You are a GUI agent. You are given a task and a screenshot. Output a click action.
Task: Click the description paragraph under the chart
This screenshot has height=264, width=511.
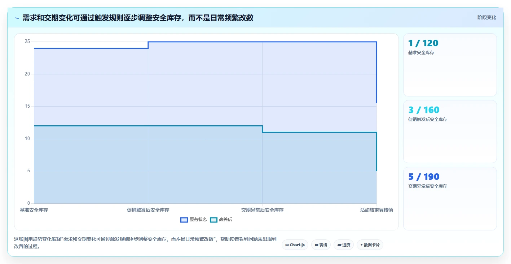coord(145,243)
